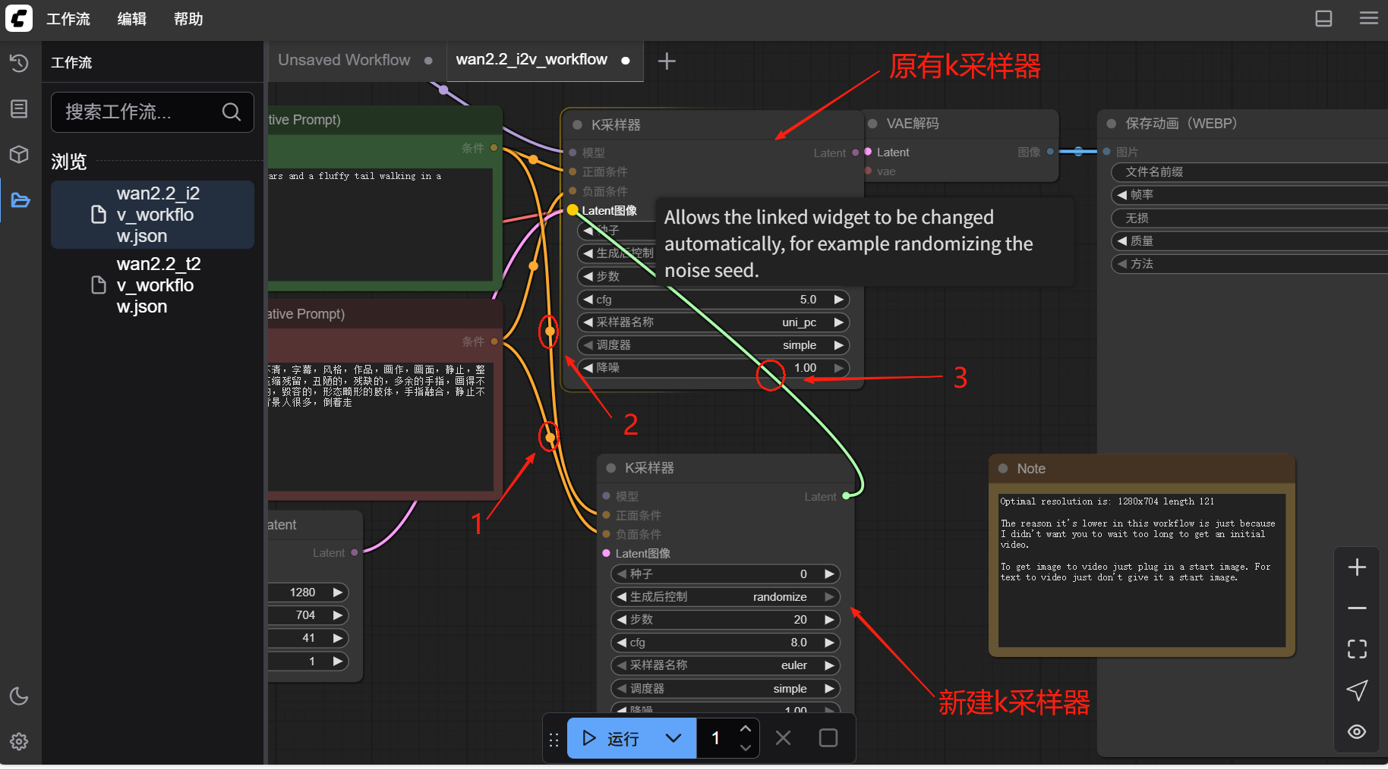Adjust the cfg 8.0 slider value

pos(724,643)
